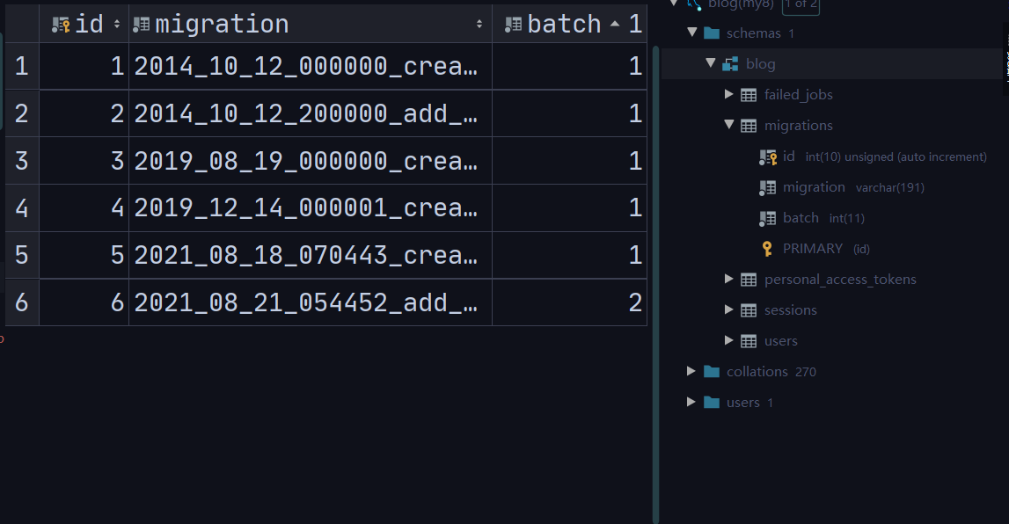
Task: Click the collations folder icon
Action: pos(712,372)
